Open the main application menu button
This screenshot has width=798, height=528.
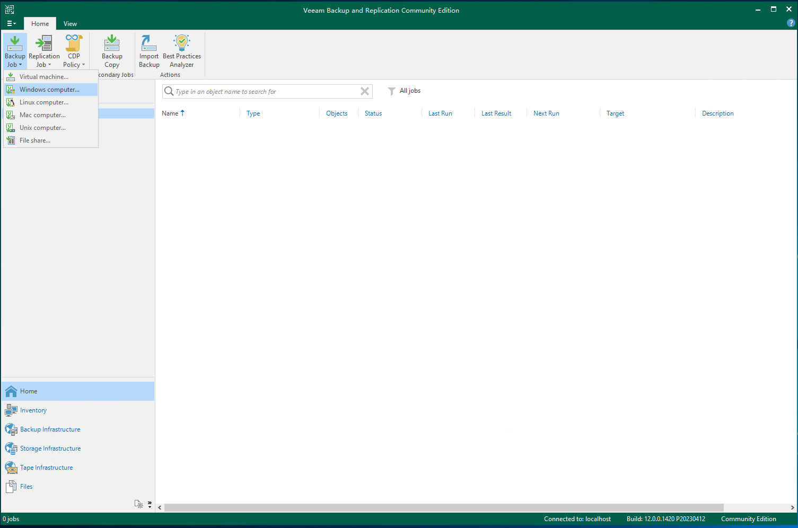pyautogui.click(x=11, y=23)
